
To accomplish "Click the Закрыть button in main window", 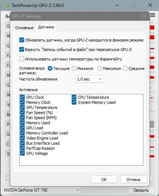I will tap(141, 190).
